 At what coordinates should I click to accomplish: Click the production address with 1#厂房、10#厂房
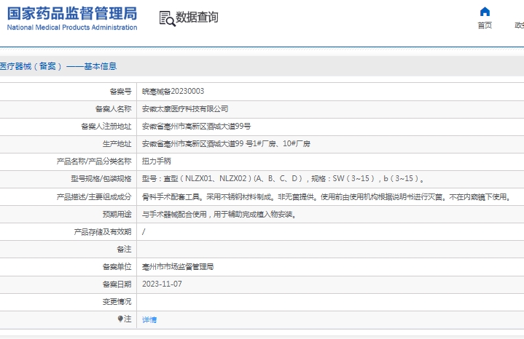point(226,144)
